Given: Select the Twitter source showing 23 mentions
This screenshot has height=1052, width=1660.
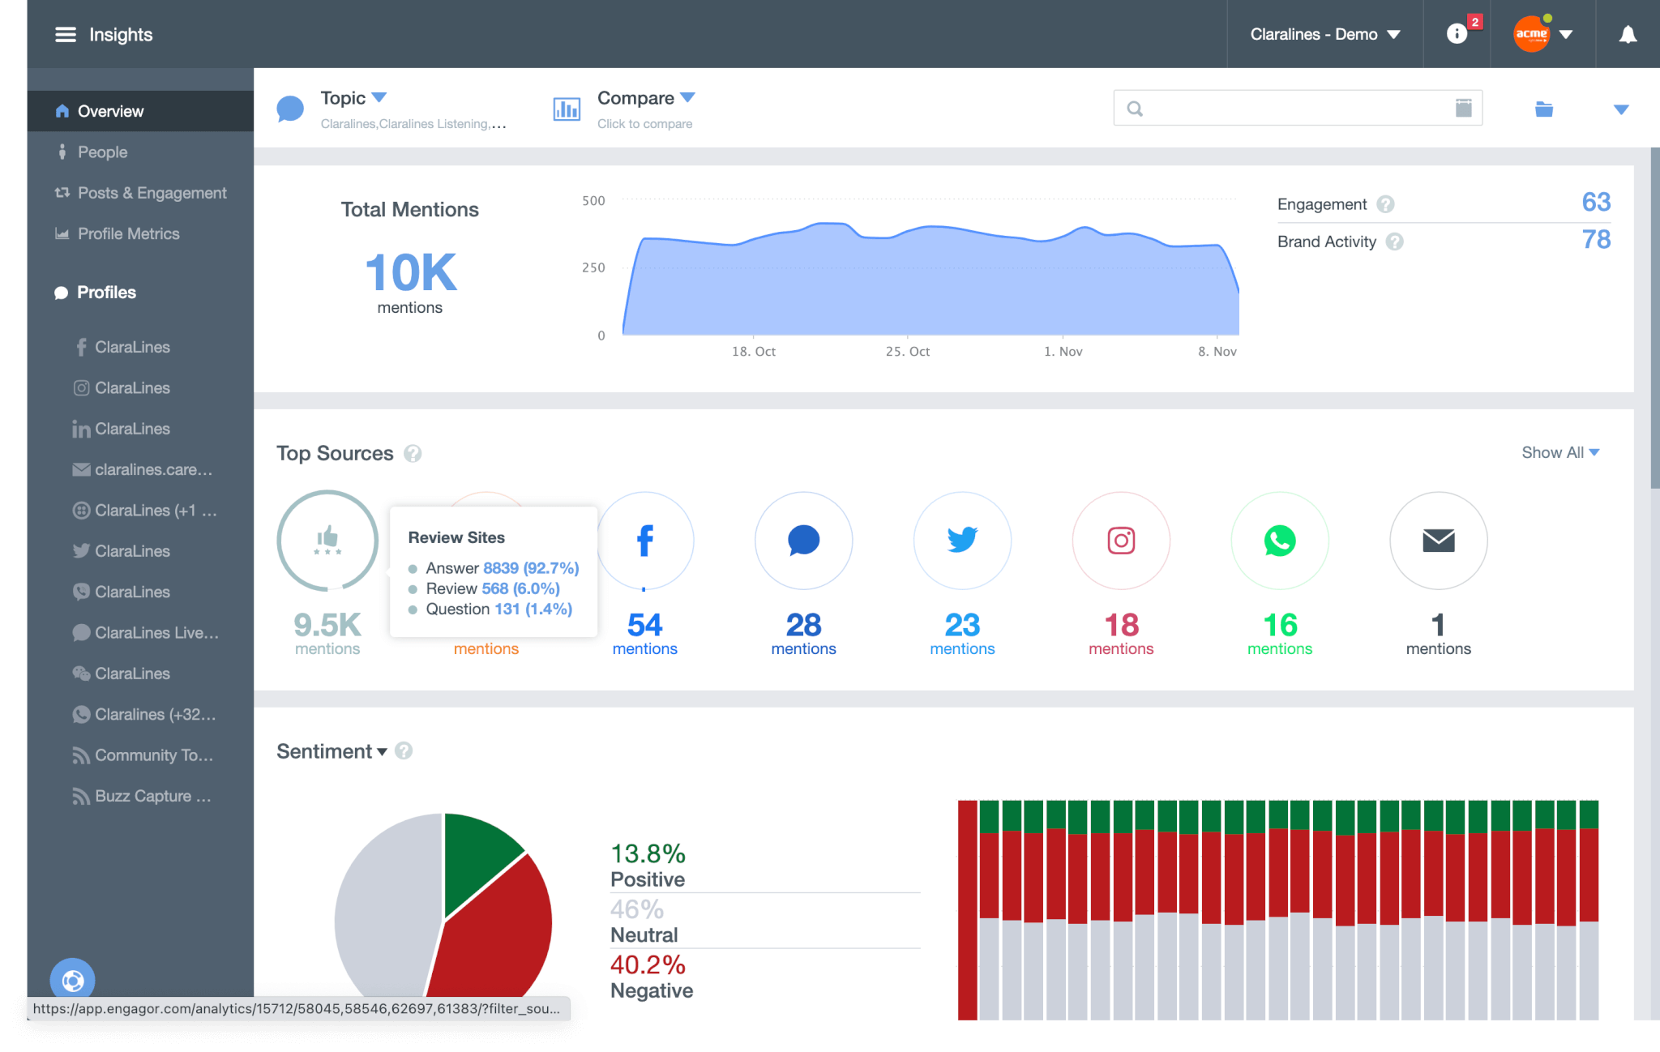Looking at the screenshot, I should pos(961,541).
